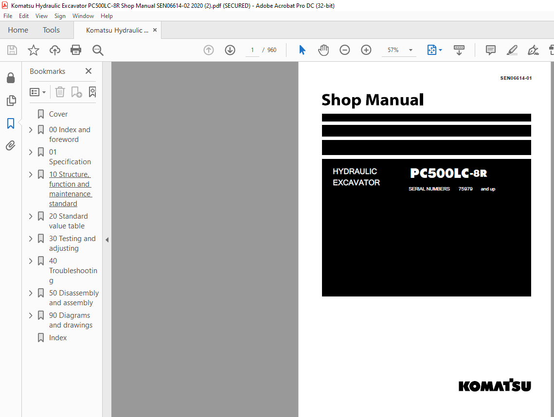
Task: Close the Bookmarks panel
Action: 89,71
